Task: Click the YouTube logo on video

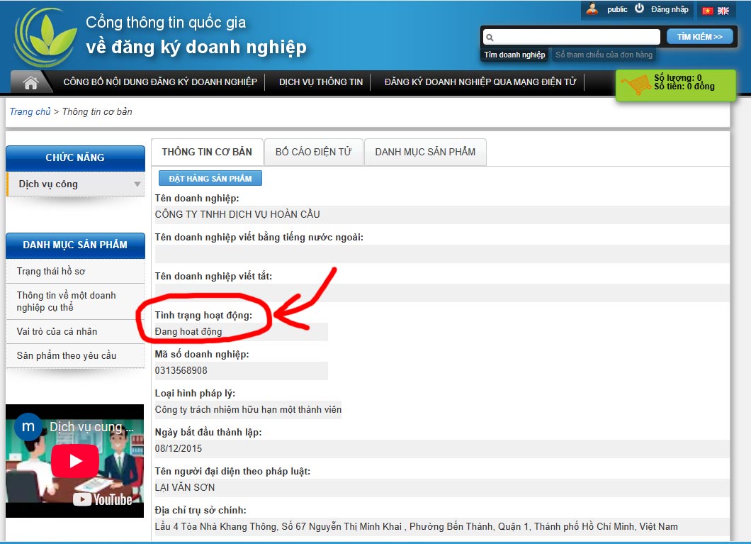Action: 103,500
